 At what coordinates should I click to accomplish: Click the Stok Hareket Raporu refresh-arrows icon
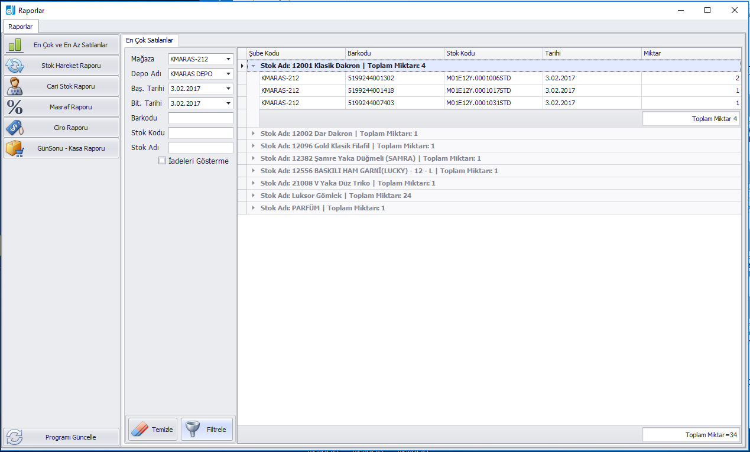(15, 66)
